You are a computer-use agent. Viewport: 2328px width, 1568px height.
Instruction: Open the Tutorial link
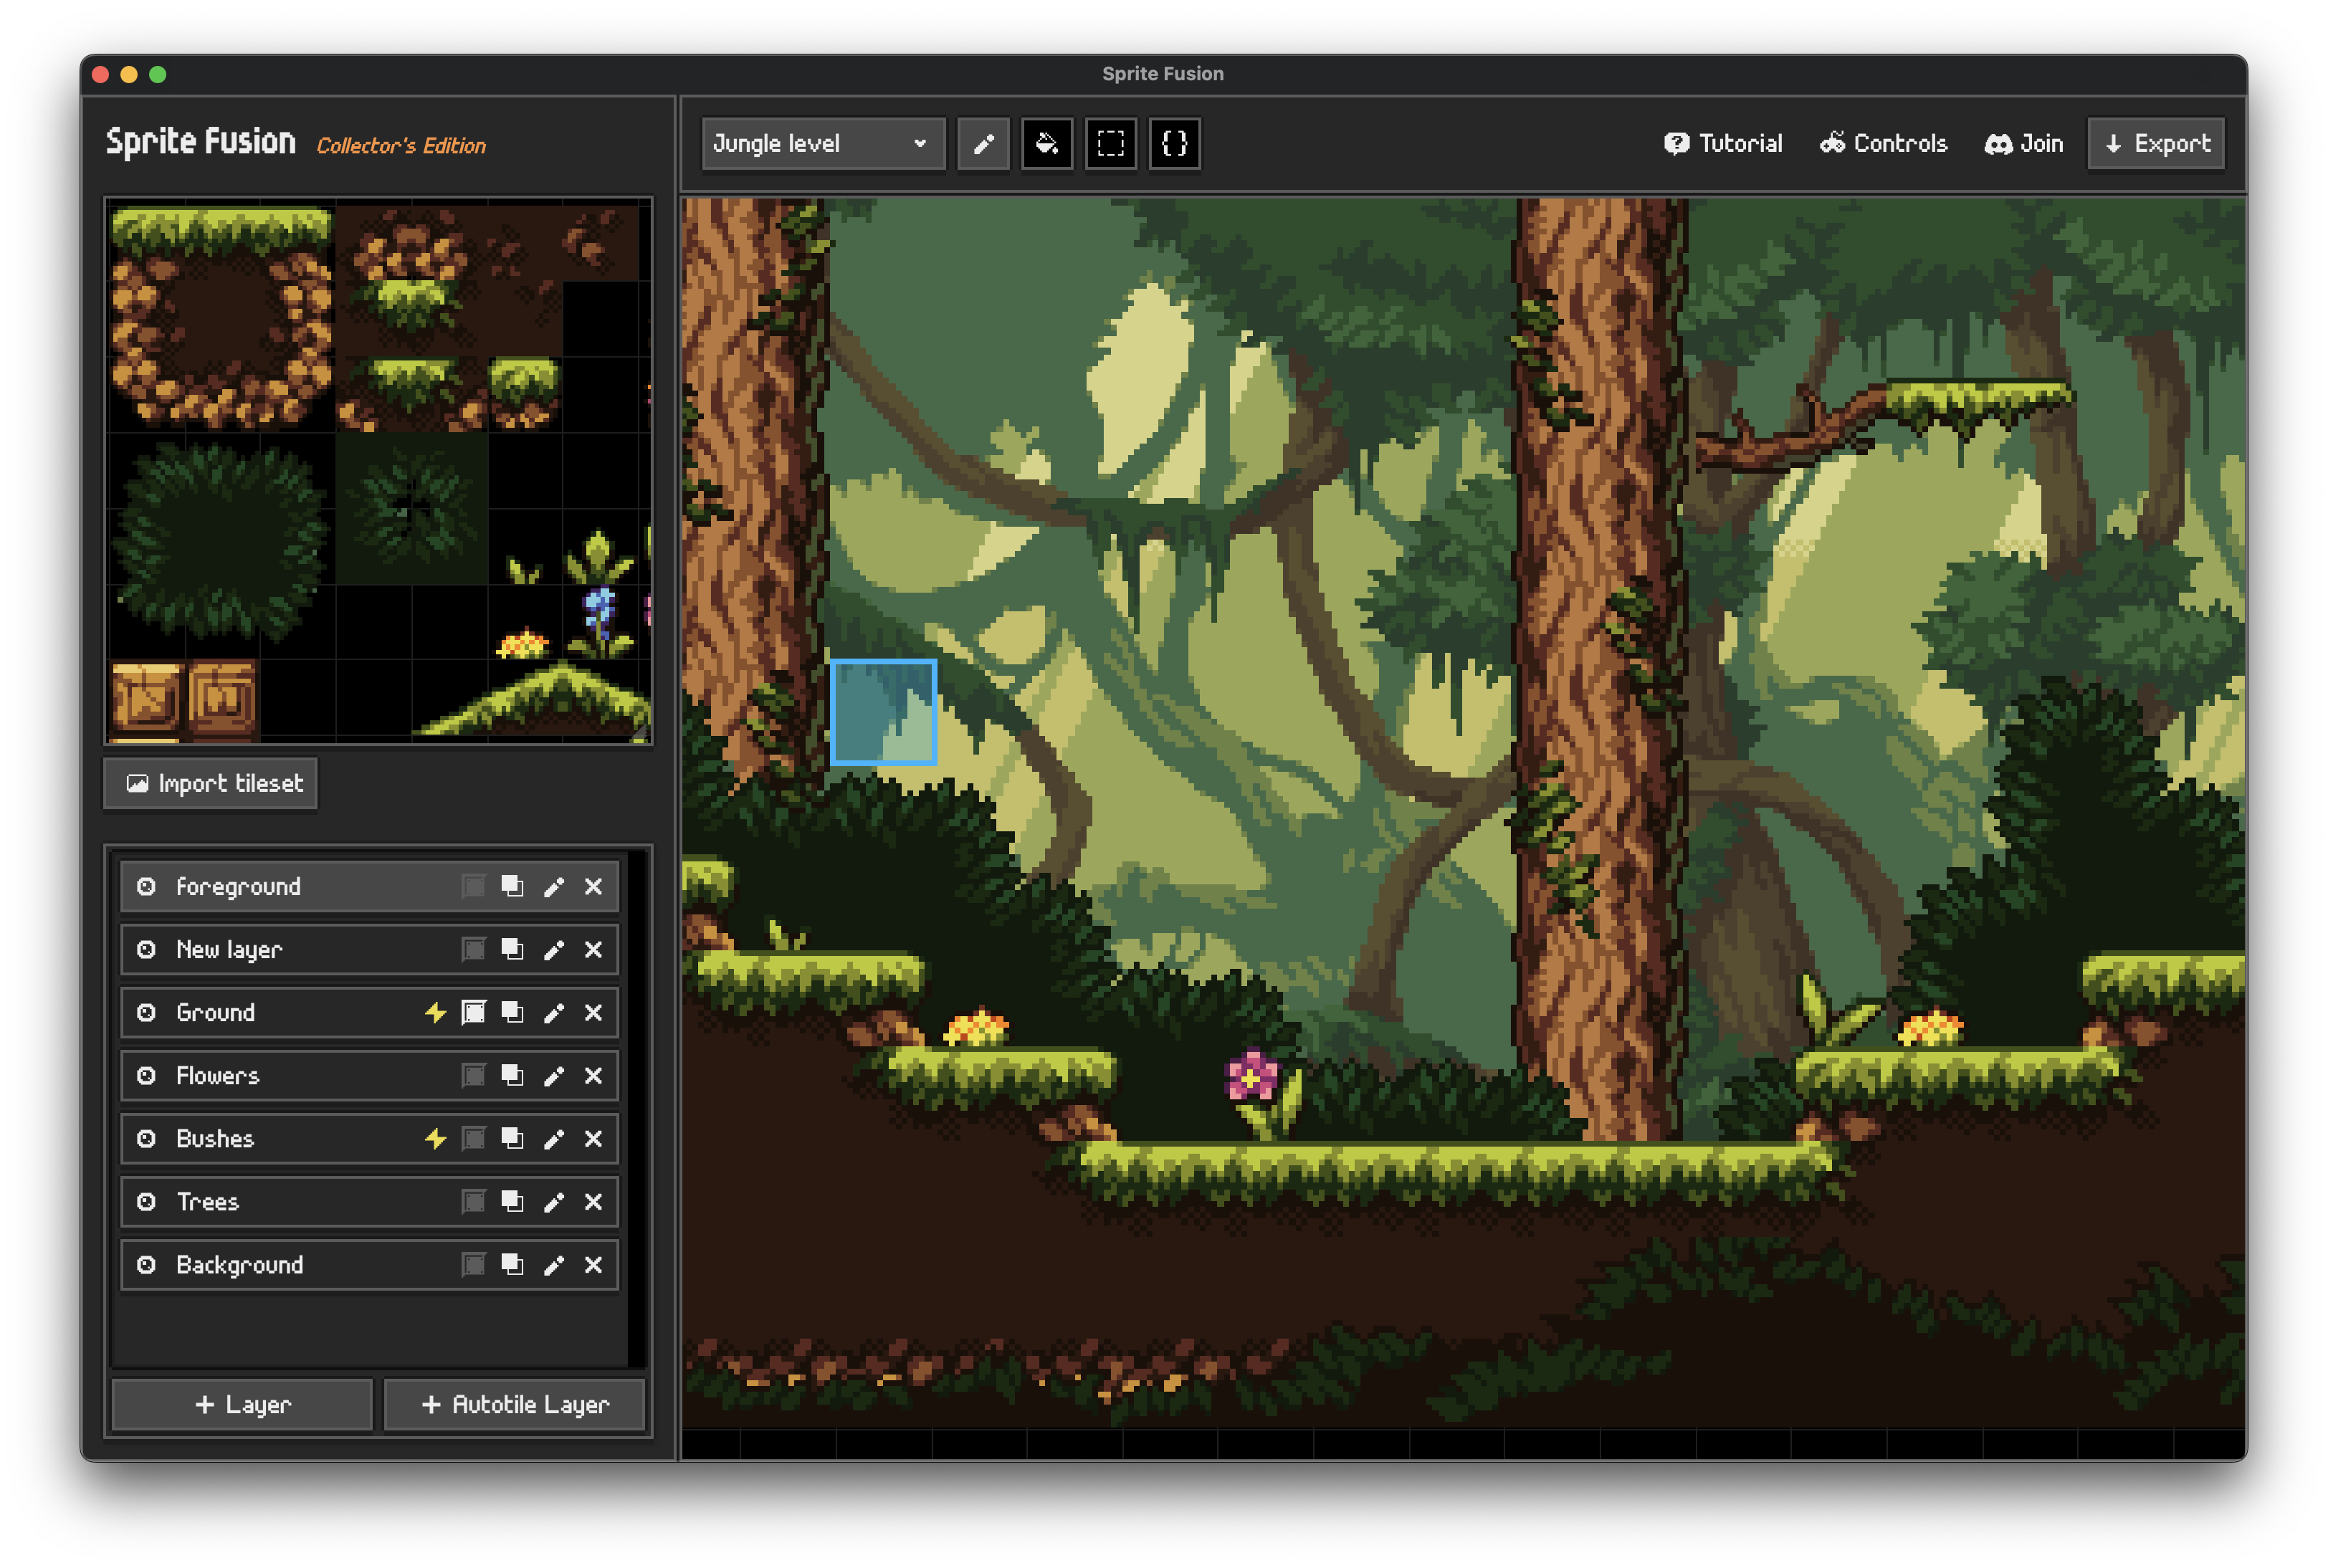tap(1723, 144)
